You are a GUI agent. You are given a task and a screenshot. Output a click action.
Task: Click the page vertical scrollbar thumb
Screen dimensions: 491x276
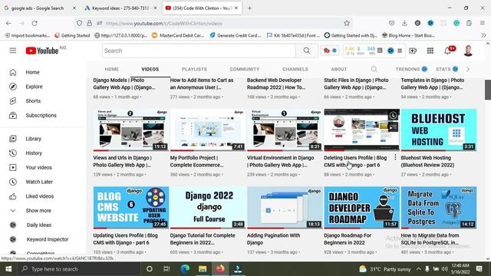click(x=488, y=90)
